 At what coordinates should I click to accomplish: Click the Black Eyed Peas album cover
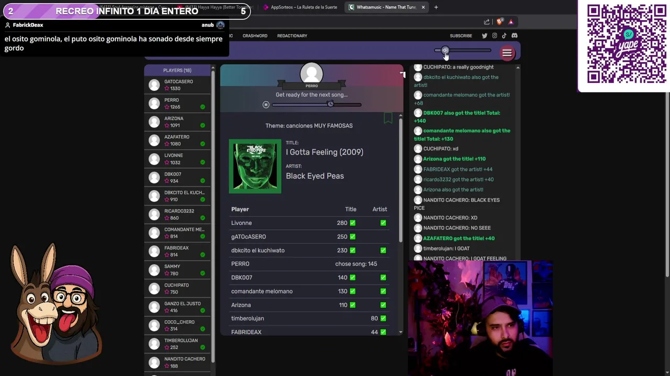(255, 166)
